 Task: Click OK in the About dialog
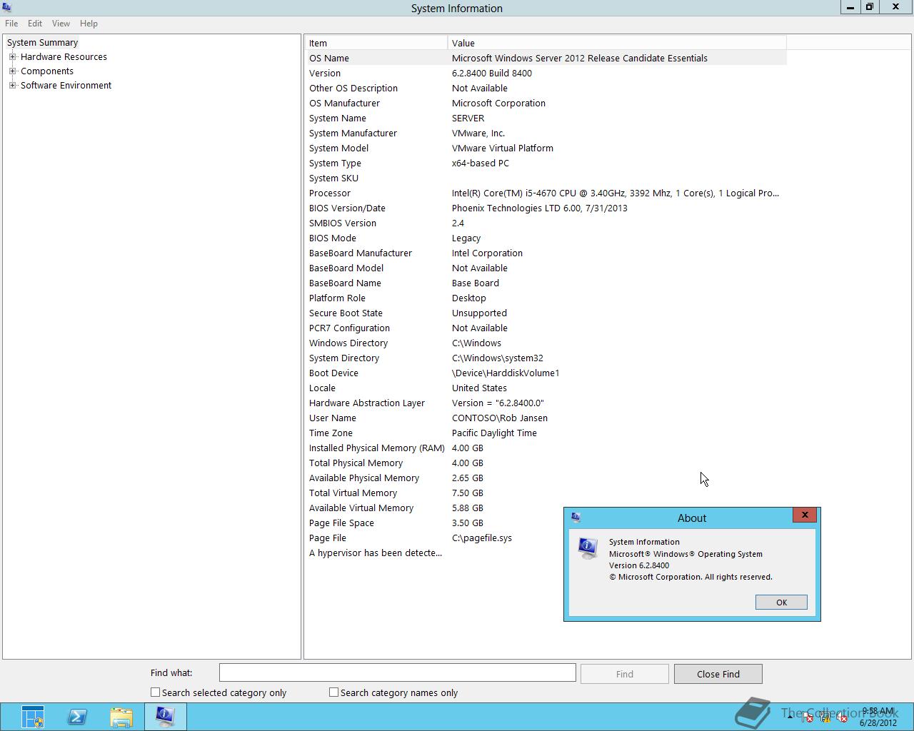click(781, 603)
